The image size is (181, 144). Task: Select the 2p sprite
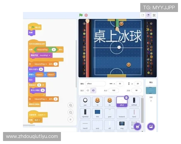tap(110, 102)
